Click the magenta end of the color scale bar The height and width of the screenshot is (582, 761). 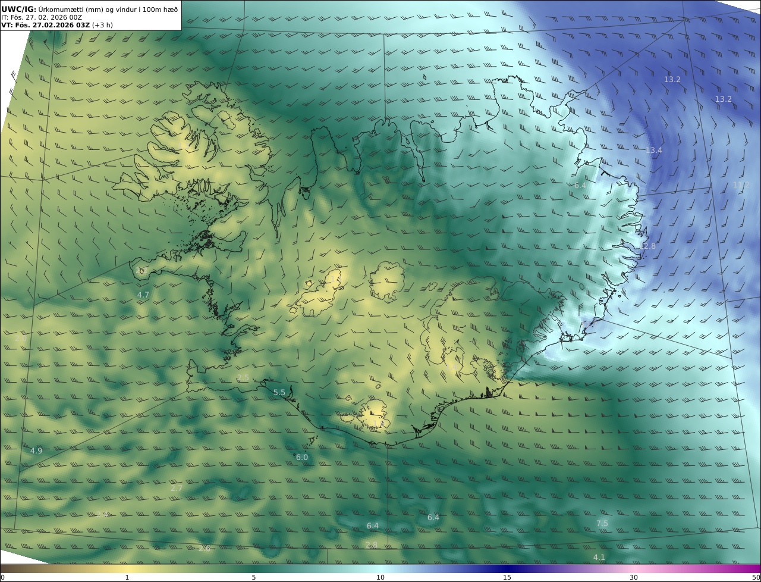749,568
